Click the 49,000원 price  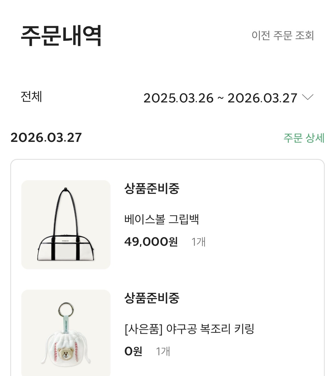pos(151,242)
